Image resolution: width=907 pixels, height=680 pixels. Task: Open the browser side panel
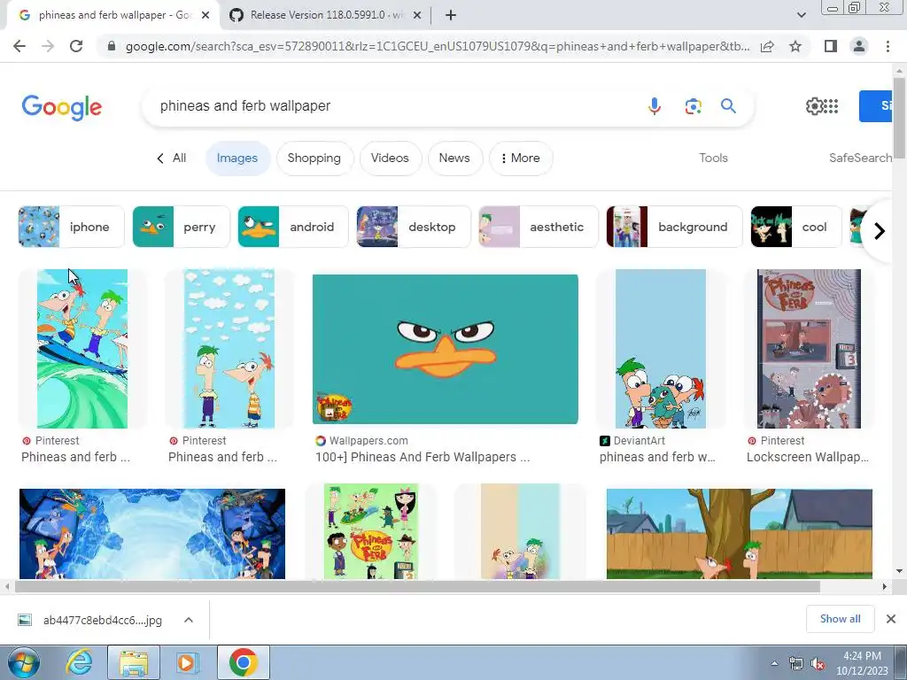[x=831, y=46]
